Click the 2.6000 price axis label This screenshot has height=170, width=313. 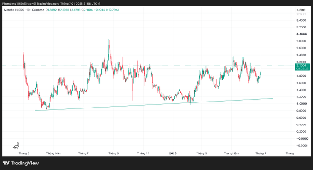301,48
